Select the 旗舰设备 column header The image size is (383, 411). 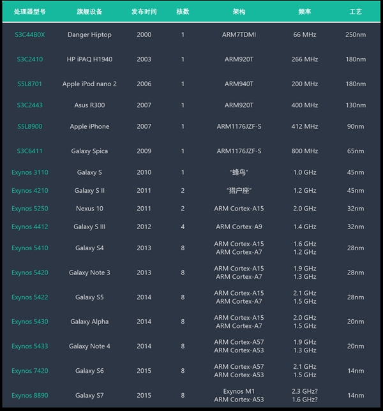point(89,12)
